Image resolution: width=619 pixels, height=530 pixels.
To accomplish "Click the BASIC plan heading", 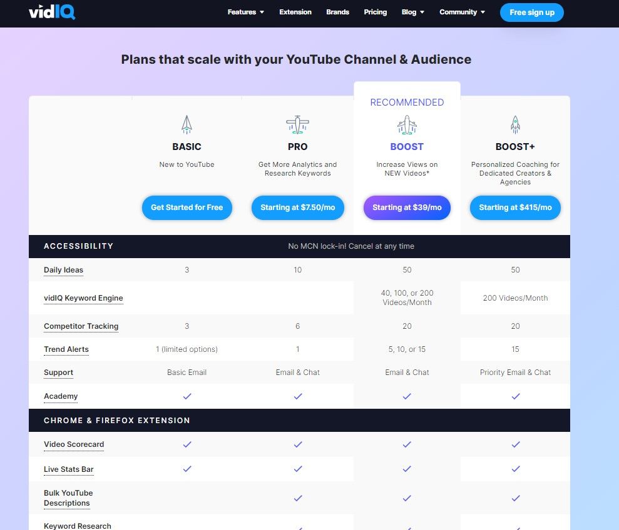I will tap(187, 147).
